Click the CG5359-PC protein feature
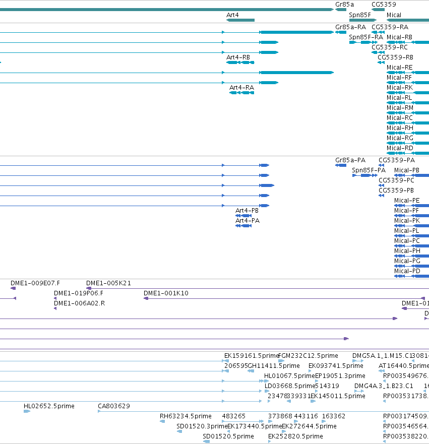Screen dimensions: 429x444 click(382, 185)
